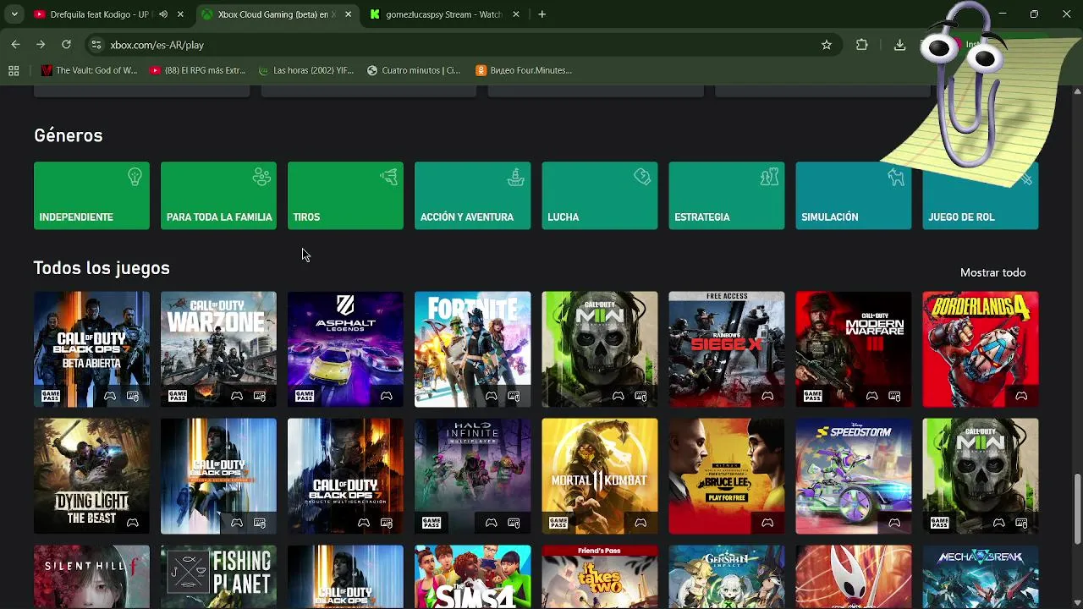Open The Vault: God of W... bookmark
The height and width of the screenshot is (609, 1083).
coord(89,70)
